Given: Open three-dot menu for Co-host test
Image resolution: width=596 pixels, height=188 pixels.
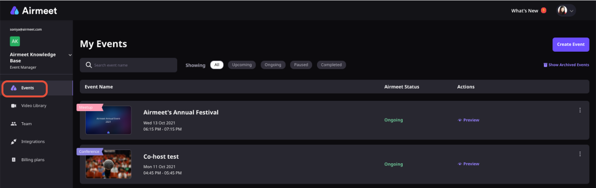Looking at the screenshot, I should [580, 154].
